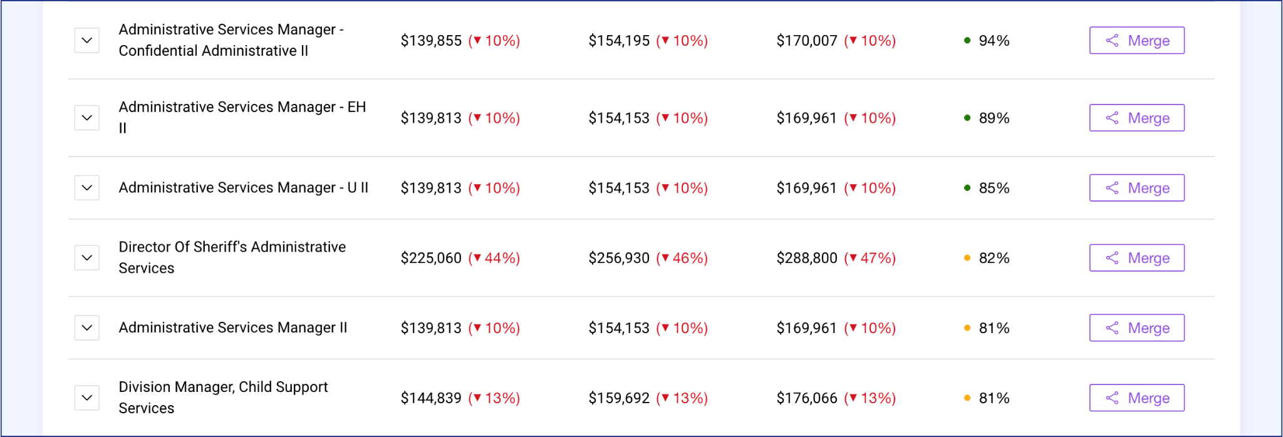Expand the Administrative Services Manager - U II row
1283x437 pixels.
coord(87,188)
